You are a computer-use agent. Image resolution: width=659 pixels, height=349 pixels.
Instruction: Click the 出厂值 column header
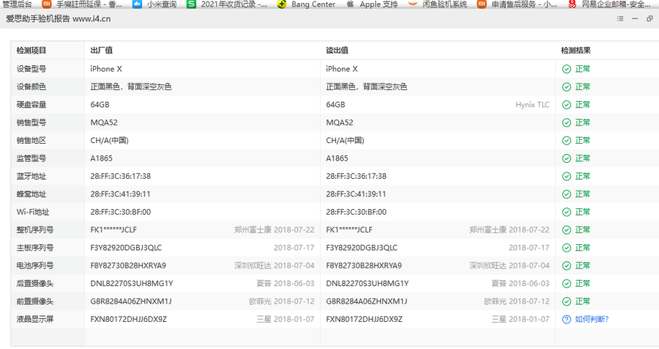tap(101, 51)
